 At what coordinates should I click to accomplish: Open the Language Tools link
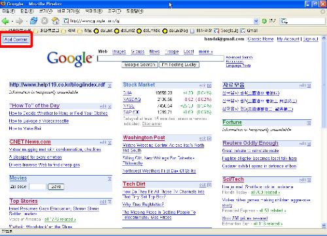coord(238,66)
